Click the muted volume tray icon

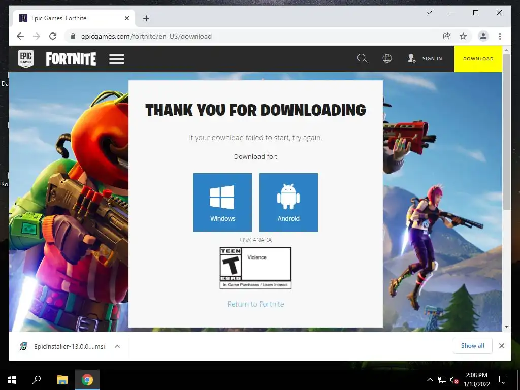click(x=454, y=380)
